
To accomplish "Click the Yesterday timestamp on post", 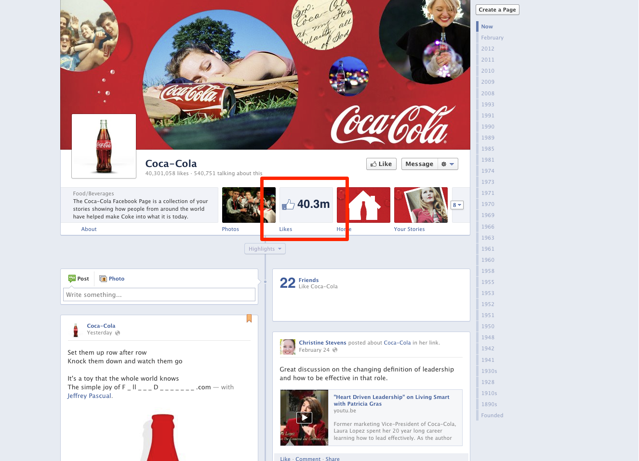I will point(99,333).
